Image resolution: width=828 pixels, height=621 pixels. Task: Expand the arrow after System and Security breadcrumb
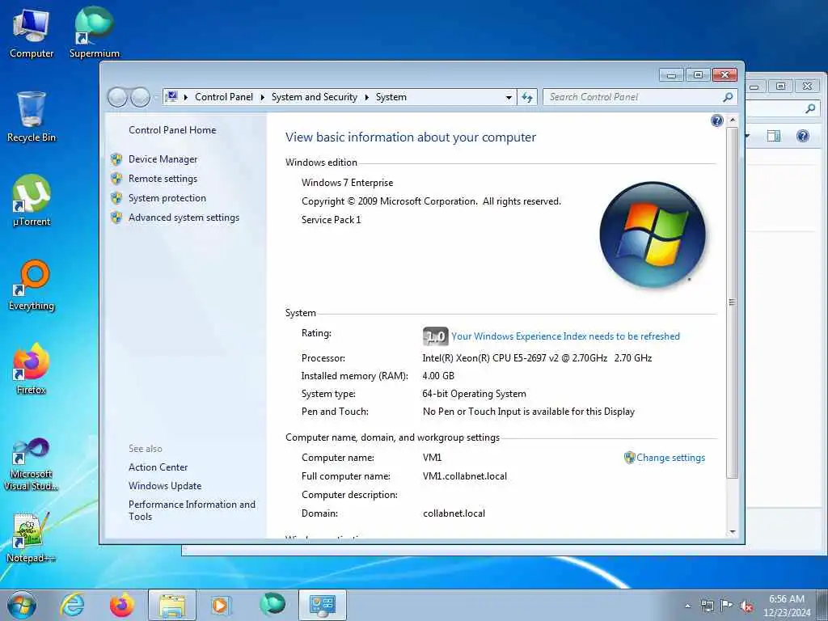click(366, 97)
